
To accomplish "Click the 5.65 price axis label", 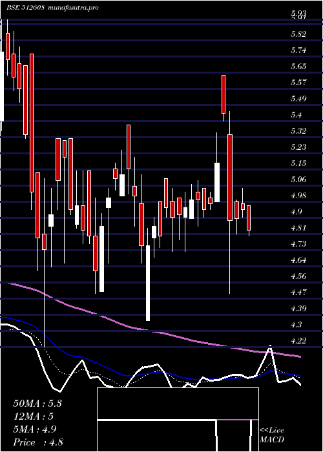I will pyautogui.click(x=298, y=67).
